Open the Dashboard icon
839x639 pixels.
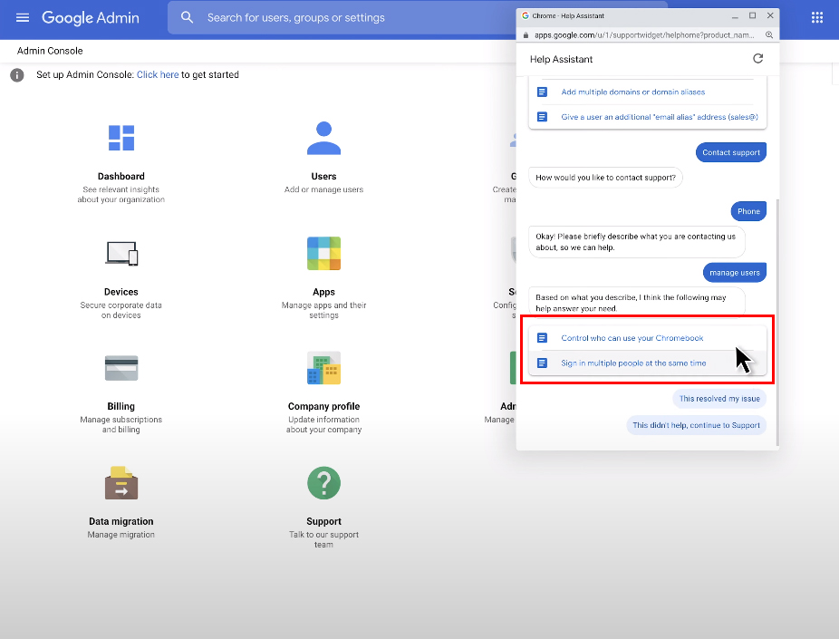[x=121, y=138]
